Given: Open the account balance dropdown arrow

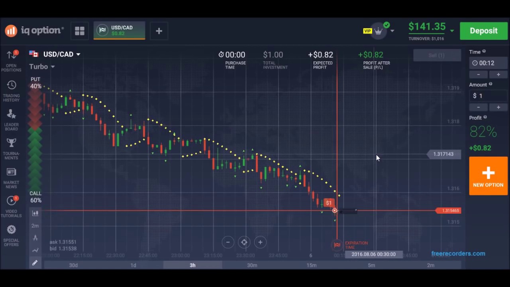Looking at the screenshot, I should point(452,31).
